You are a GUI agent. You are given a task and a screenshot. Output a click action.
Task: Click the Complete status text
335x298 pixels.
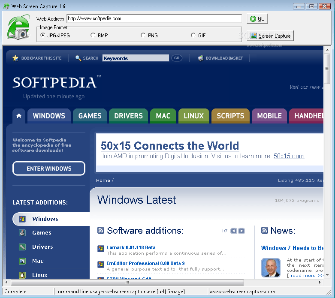15,292
